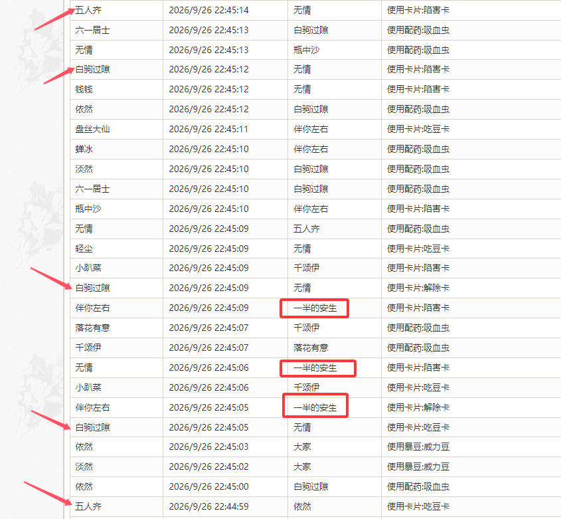Select the timestamp 2026/9/26 22:45:02
This screenshot has height=519, width=561.
pyautogui.click(x=208, y=467)
